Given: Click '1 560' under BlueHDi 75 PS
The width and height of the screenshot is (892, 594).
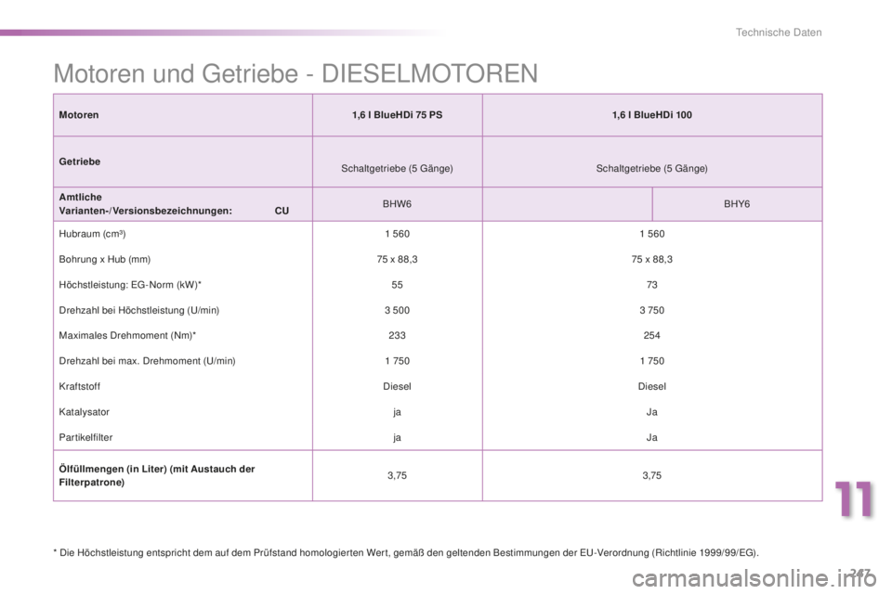Looking at the screenshot, I should pyautogui.click(x=397, y=234).
